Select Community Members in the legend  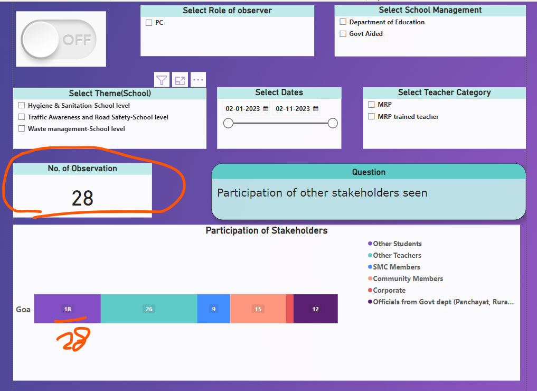coord(405,278)
